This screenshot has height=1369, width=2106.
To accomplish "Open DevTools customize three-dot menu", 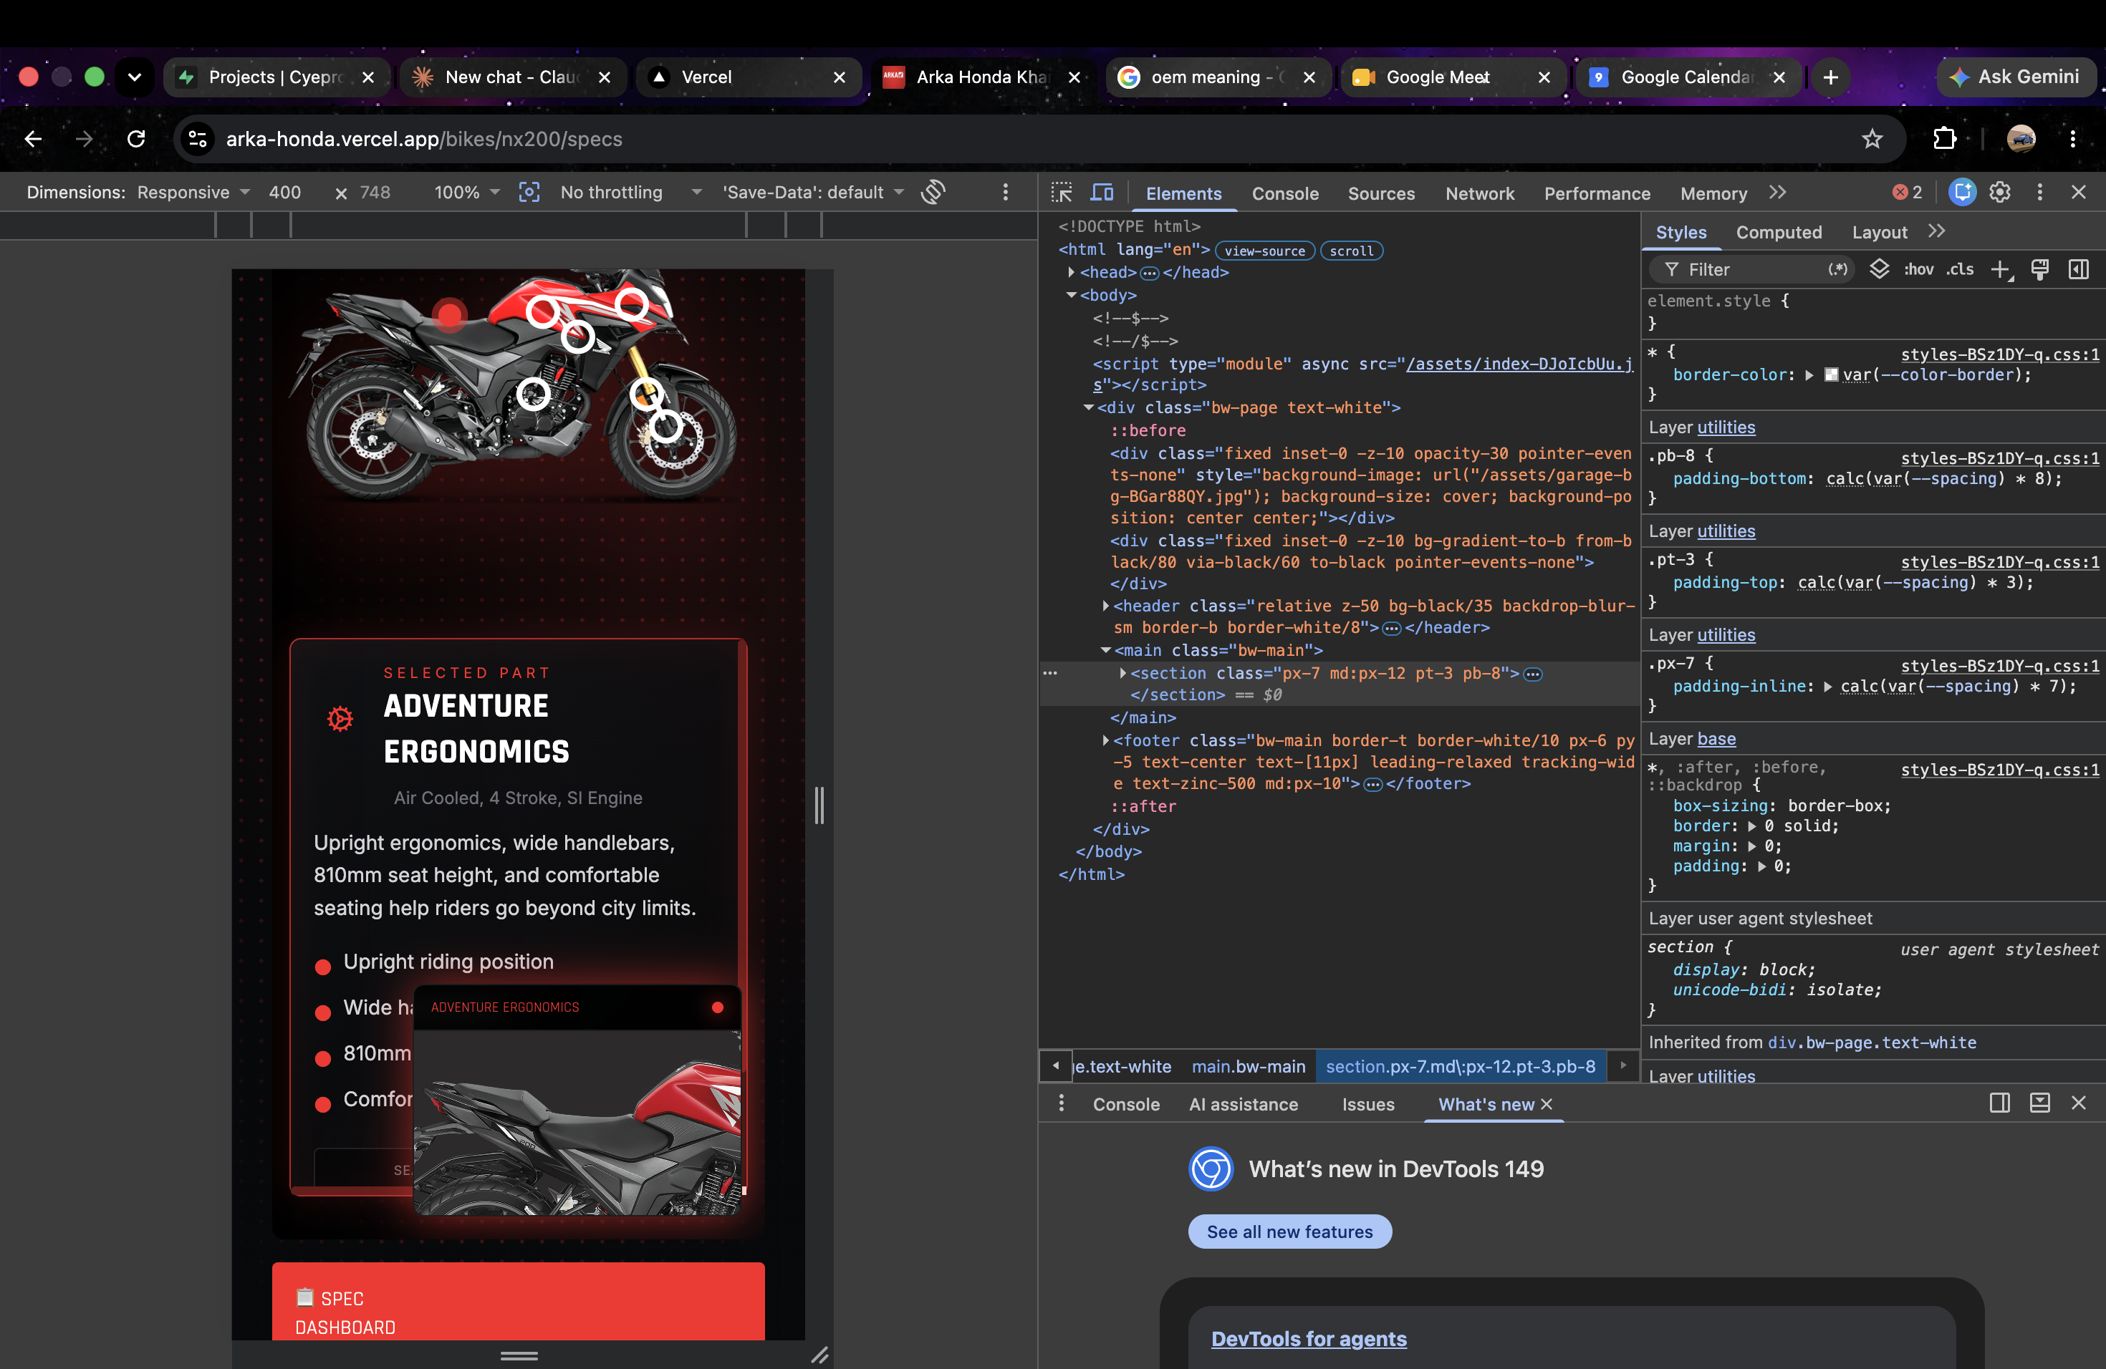I will (2039, 192).
